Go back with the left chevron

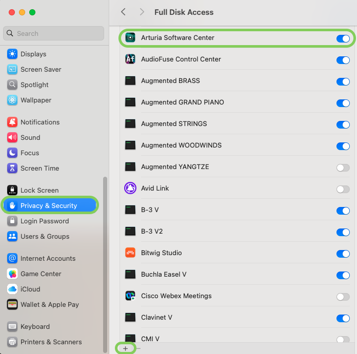point(123,12)
